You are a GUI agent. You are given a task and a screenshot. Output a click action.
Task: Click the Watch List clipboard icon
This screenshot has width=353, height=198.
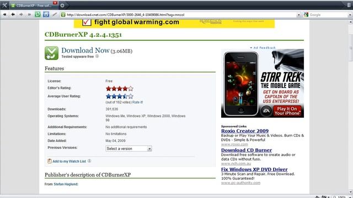tap(50, 161)
